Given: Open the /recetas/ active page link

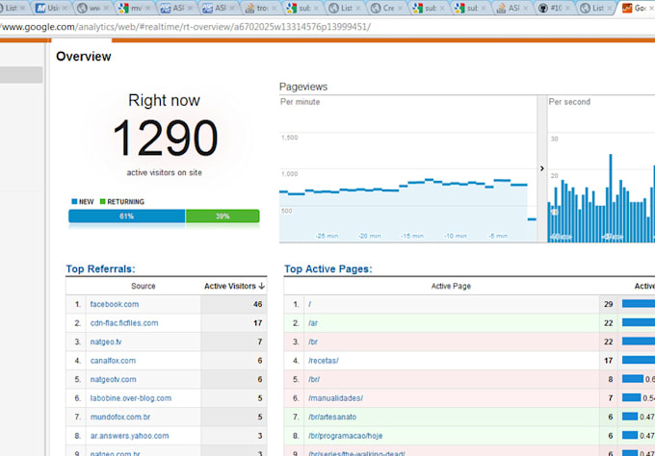Looking at the screenshot, I should click(x=324, y=361).
